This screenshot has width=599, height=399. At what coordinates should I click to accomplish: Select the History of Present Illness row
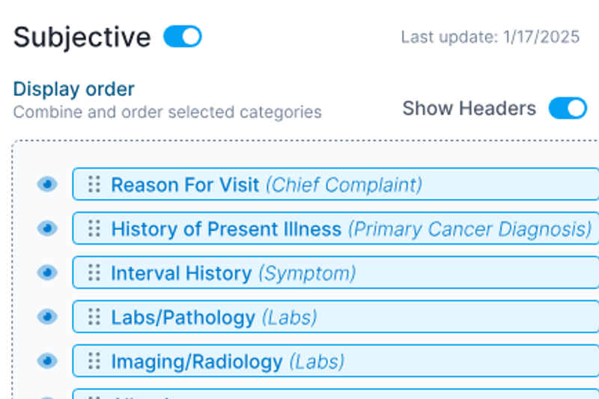[x=335, y=228]
